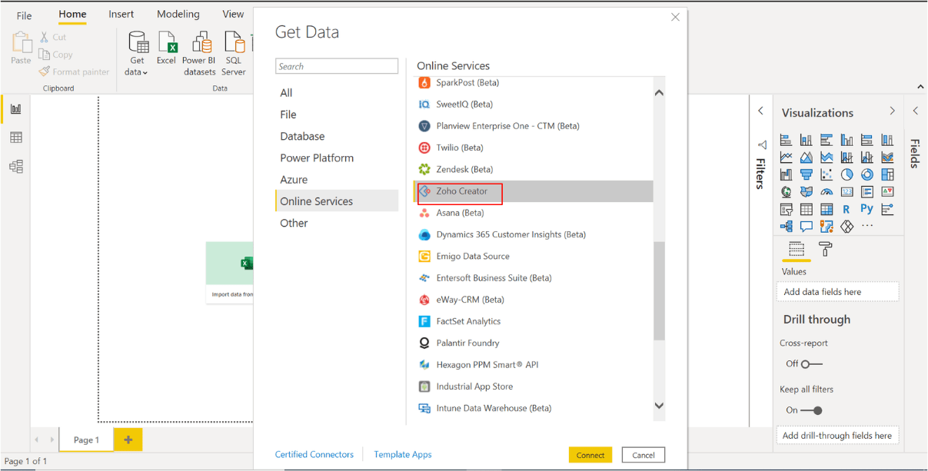Select the Stacked bar chart visual
The height and width of the screenshot is (471, 928).
(x=787, y=138)
